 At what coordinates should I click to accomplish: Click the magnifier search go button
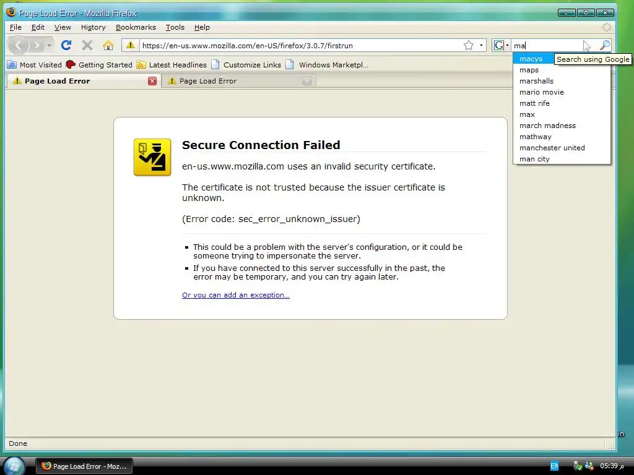click(x=604, y=45)
